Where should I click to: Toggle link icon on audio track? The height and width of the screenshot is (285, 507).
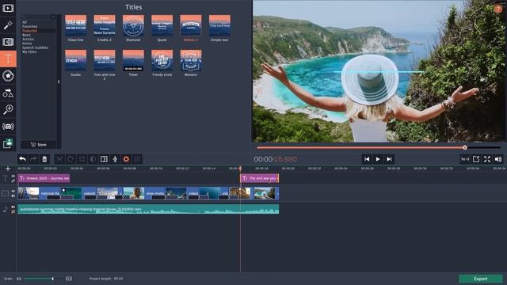click(x=13, y=211)
